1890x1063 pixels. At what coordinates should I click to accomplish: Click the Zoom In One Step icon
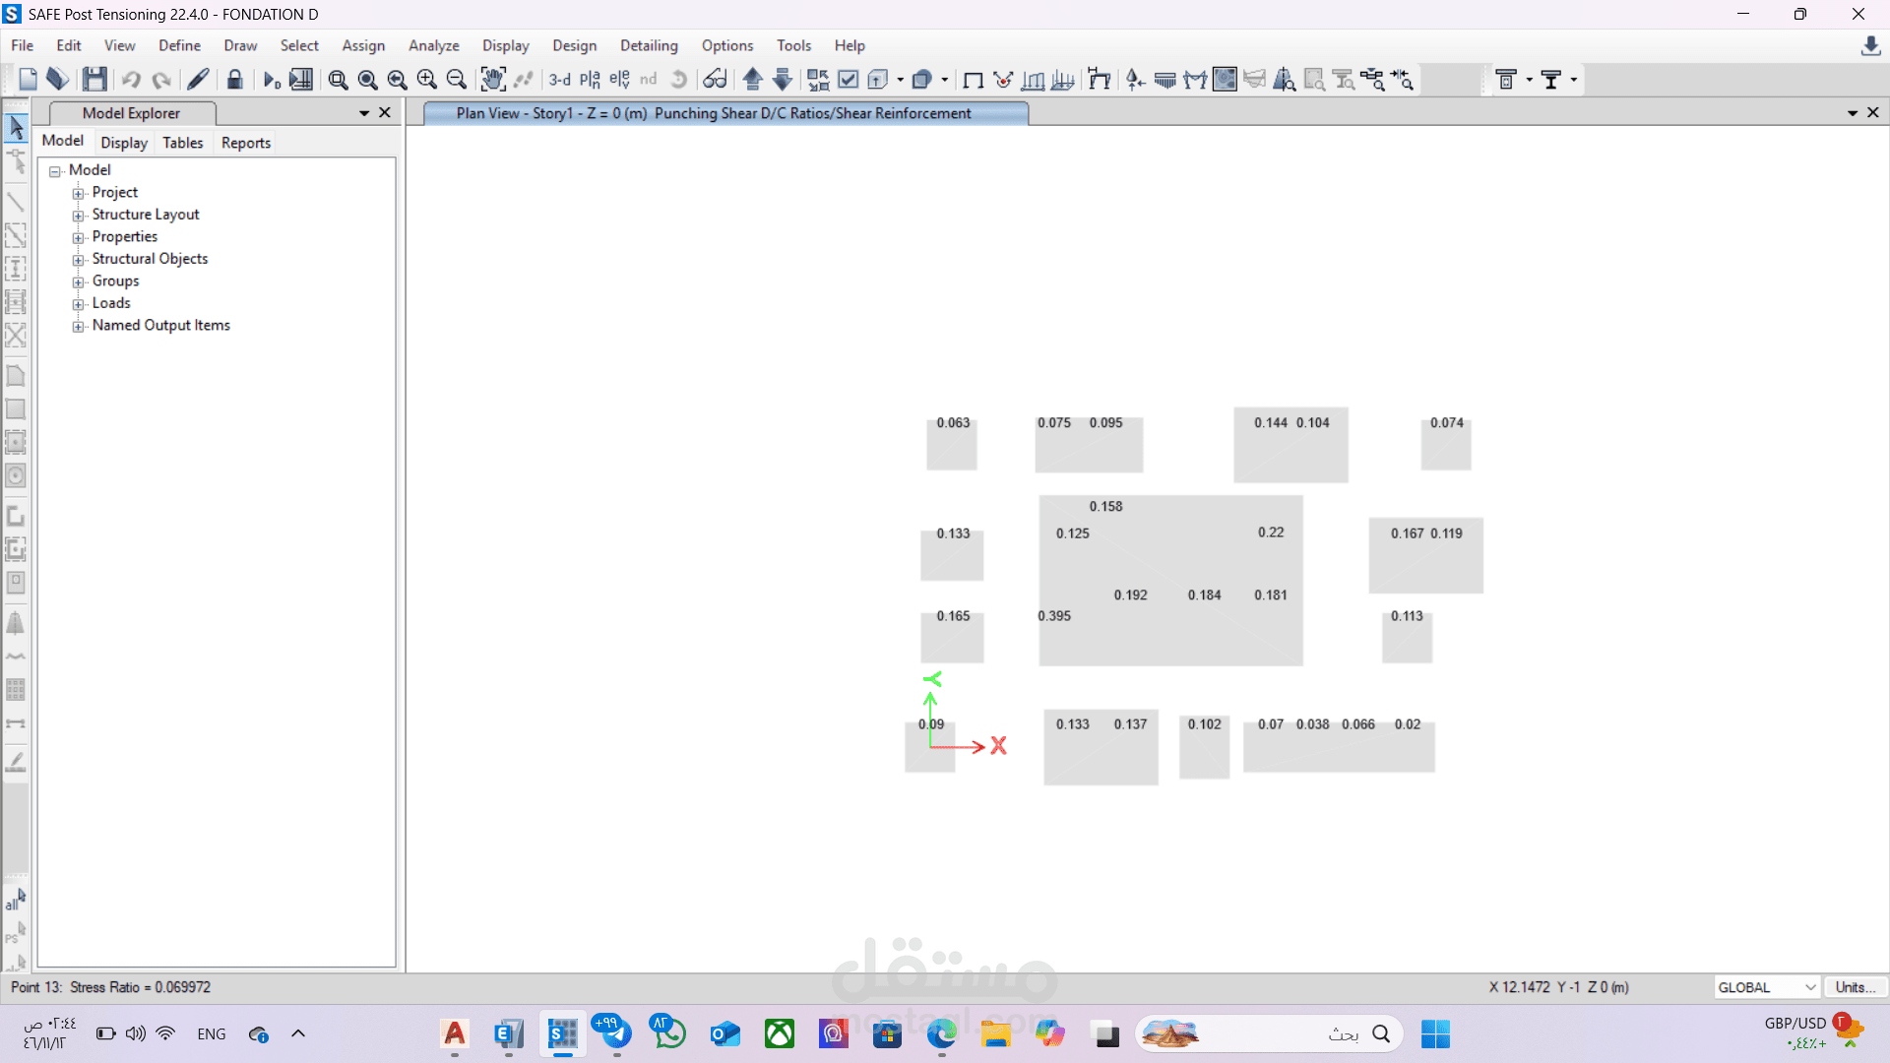[x=426, y=80]
